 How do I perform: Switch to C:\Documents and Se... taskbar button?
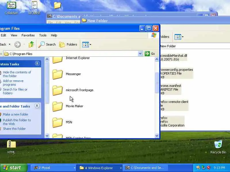(145, 168)
